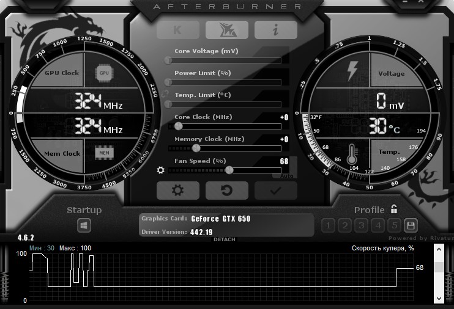Screen dimensions: 454x309
Task: Click the thermometer temperature icon
Action: click(352, 154)
